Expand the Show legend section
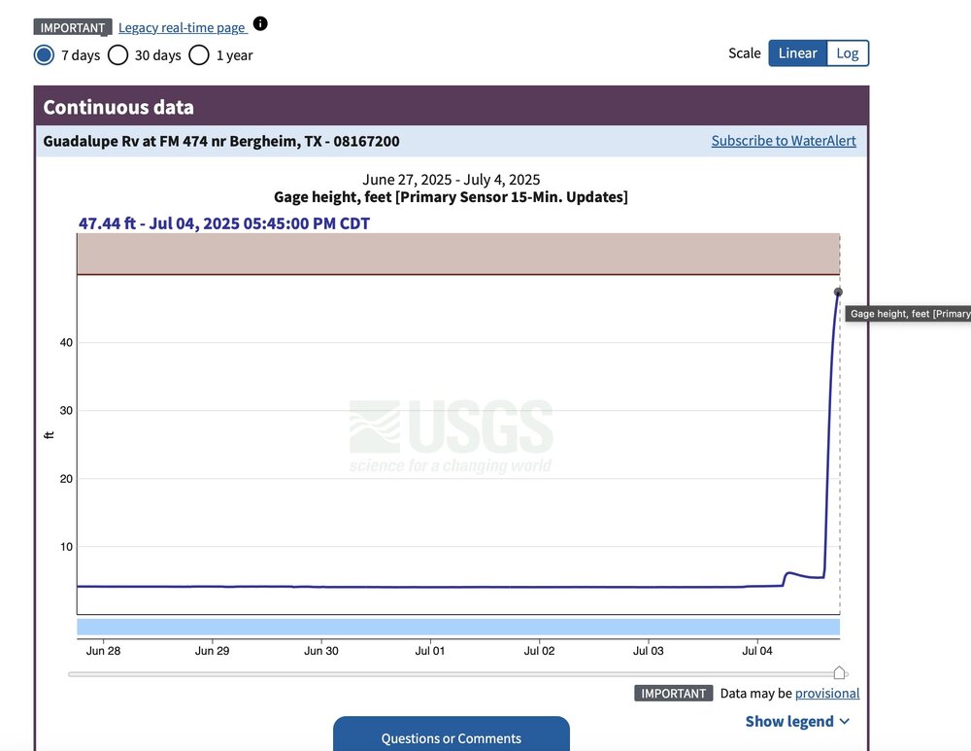 pos(788,721)
